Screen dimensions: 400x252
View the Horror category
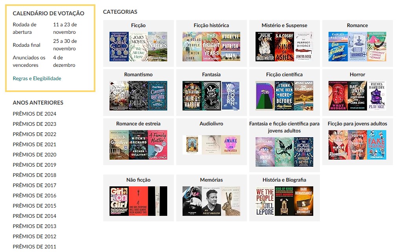(x=357, y=74)
